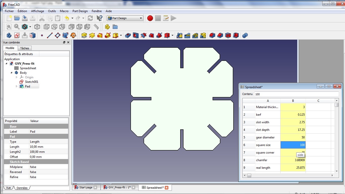345x194 pixels.
Task: Click the Contenu input field
Action: [296, 94]
